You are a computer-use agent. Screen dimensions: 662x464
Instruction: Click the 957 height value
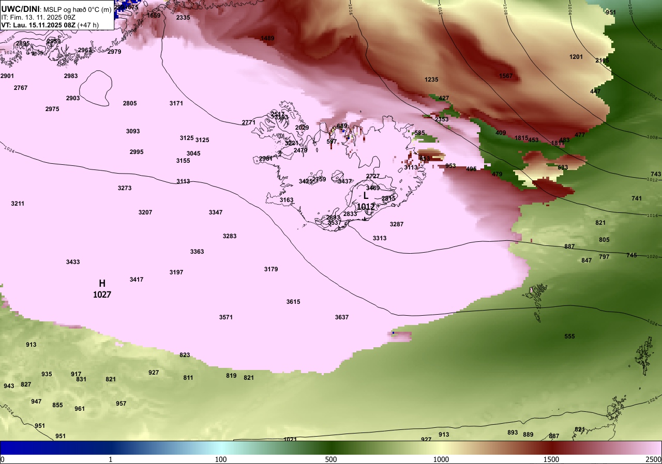121,404
